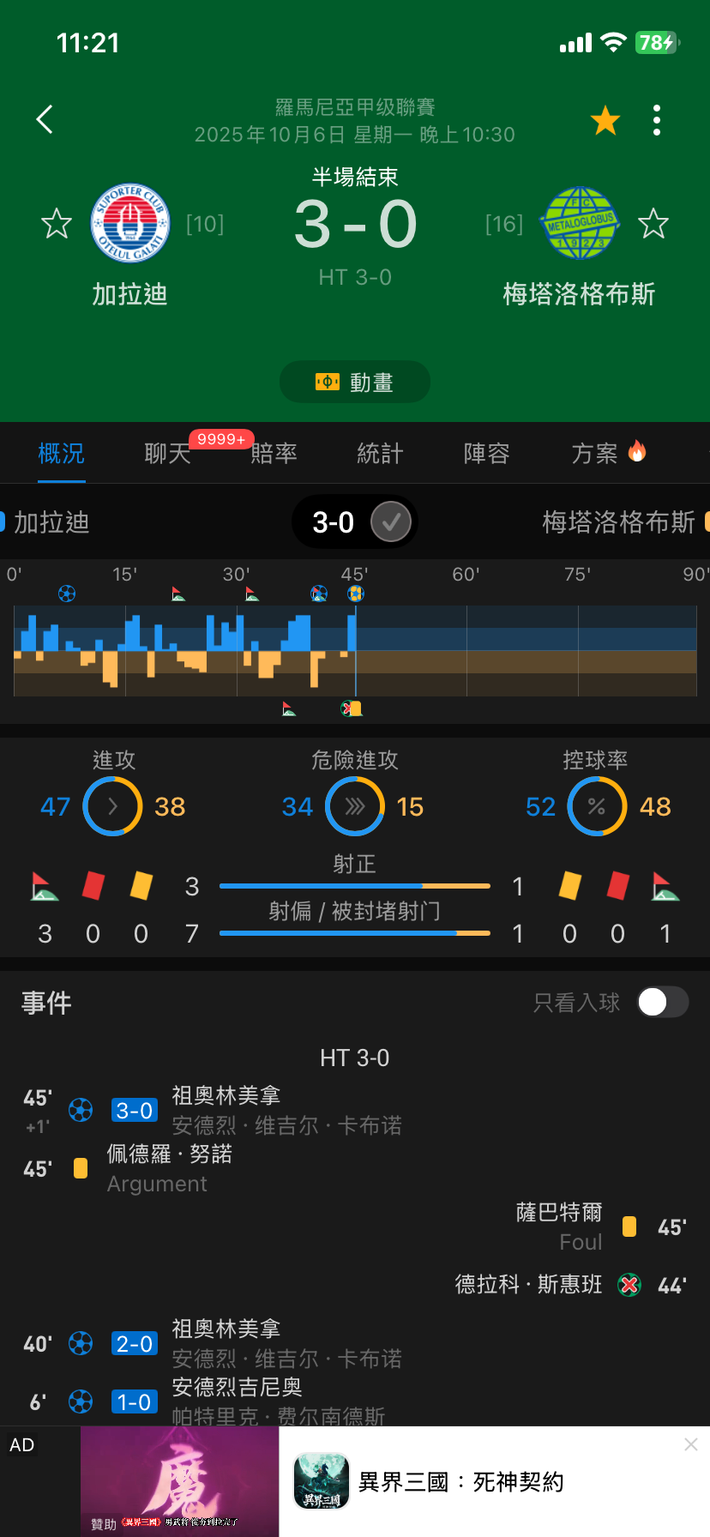Open the 異界三國：死神契約 ad link
710x1537 pixels.
[x=460, y=1482]
